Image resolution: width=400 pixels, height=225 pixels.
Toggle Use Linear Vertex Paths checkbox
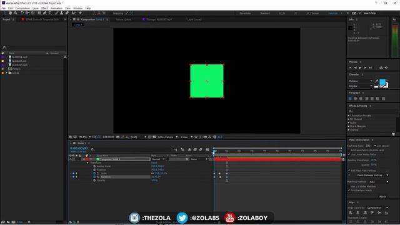(349, 154)
